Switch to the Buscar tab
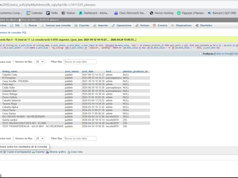 [31, 26]
